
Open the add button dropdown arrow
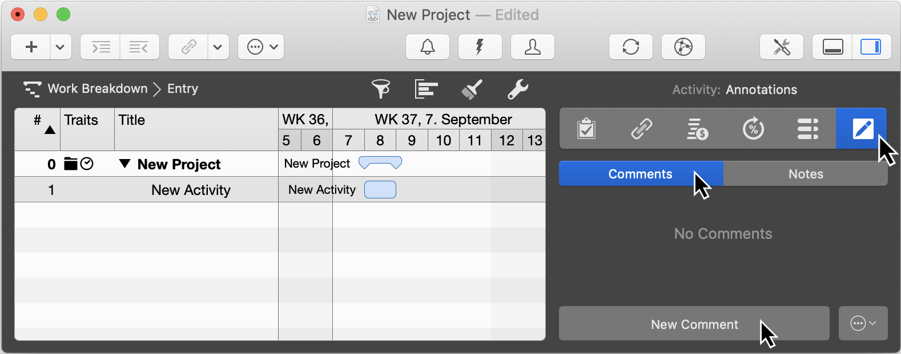[61, 47]
